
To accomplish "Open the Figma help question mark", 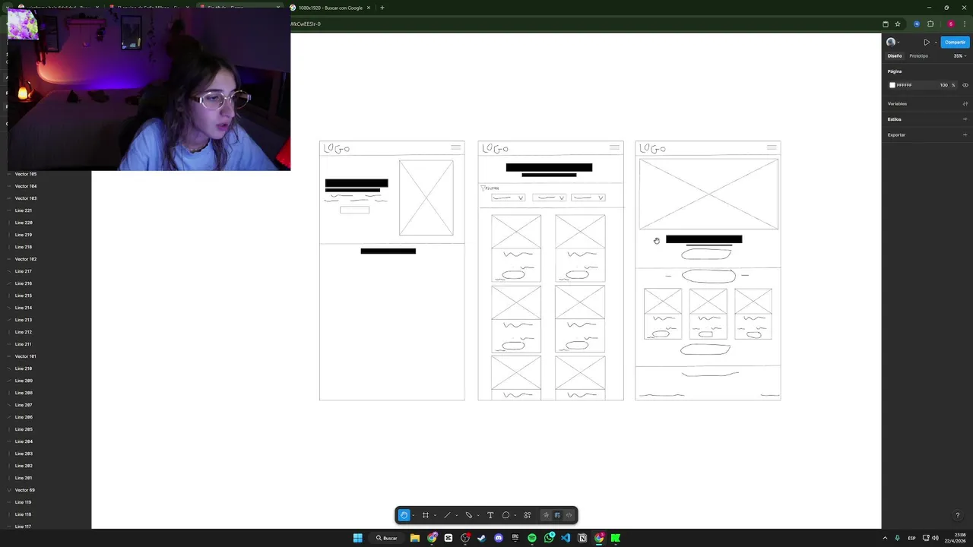I will coord(957,515).
